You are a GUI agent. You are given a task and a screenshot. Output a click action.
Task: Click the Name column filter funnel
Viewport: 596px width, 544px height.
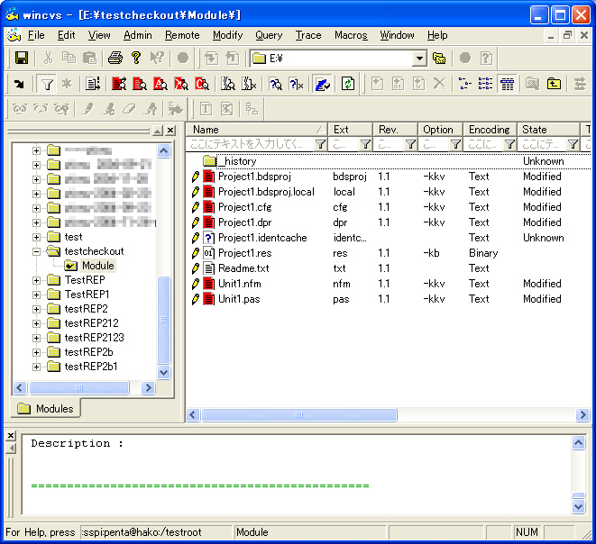[x=320, y=144]
